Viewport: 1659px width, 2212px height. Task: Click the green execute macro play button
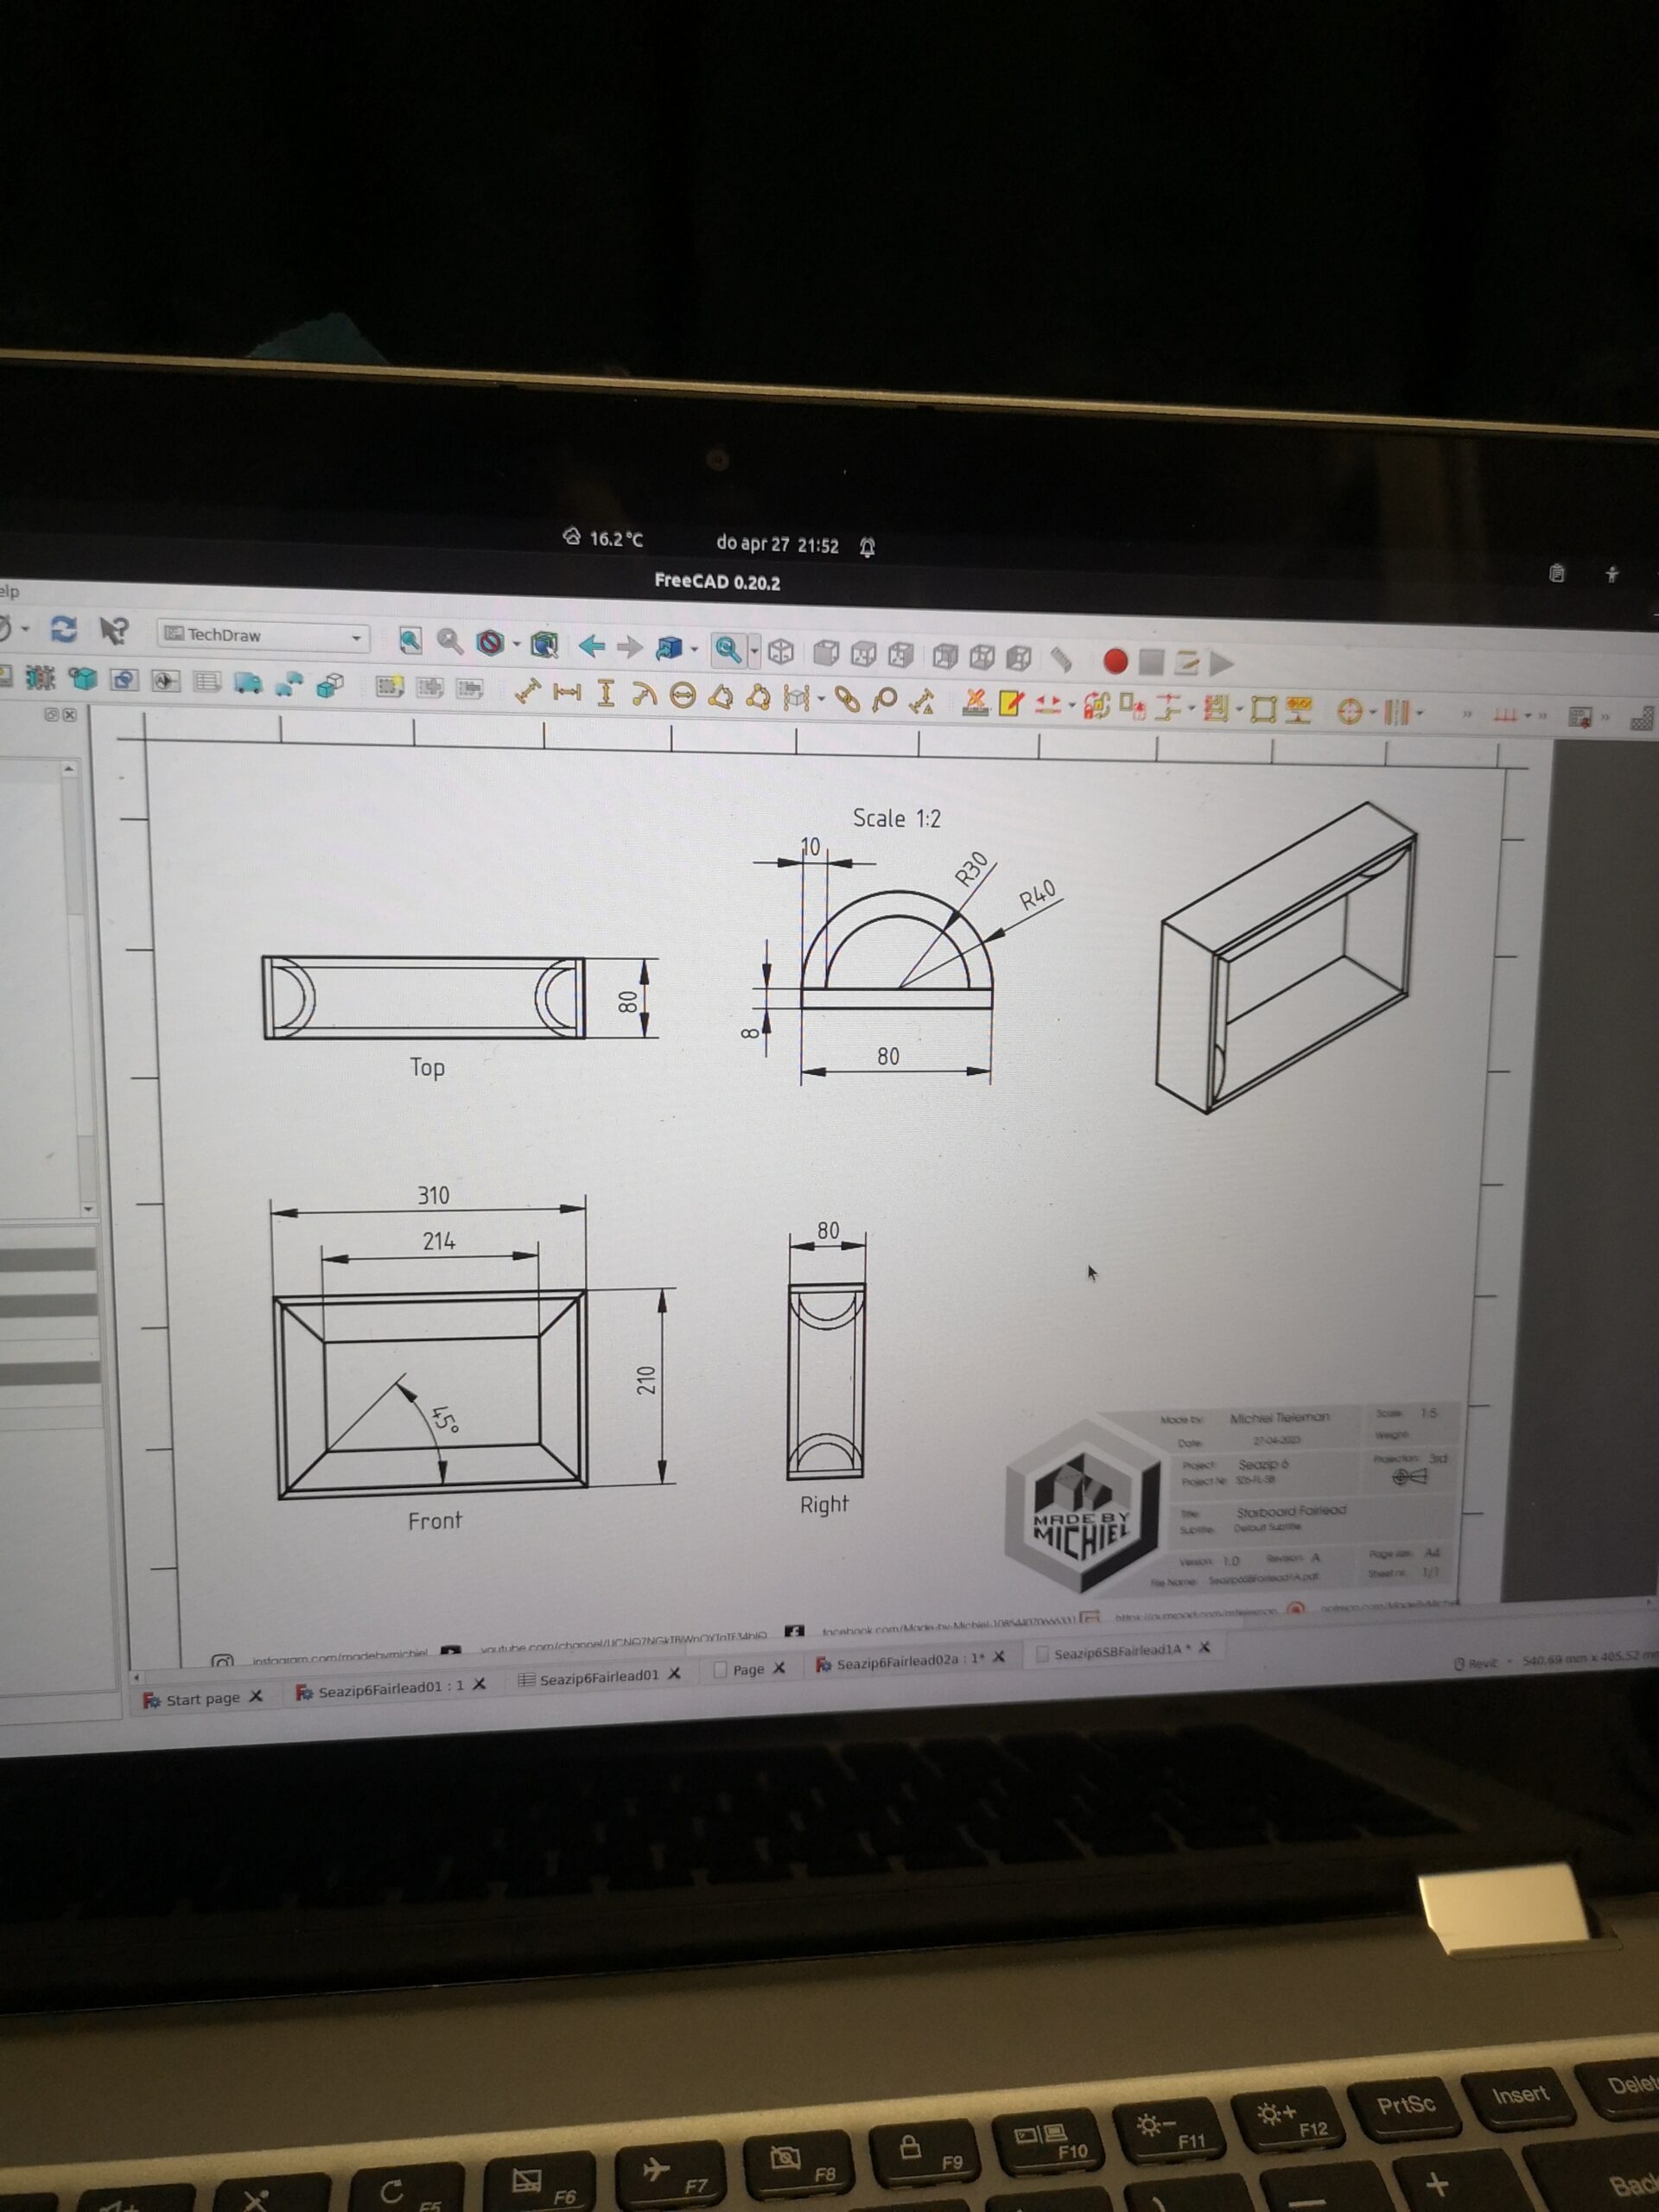tap(1221, 663)
